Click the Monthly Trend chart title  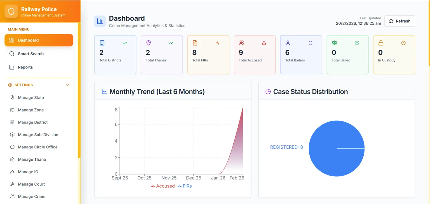[157, 92]
